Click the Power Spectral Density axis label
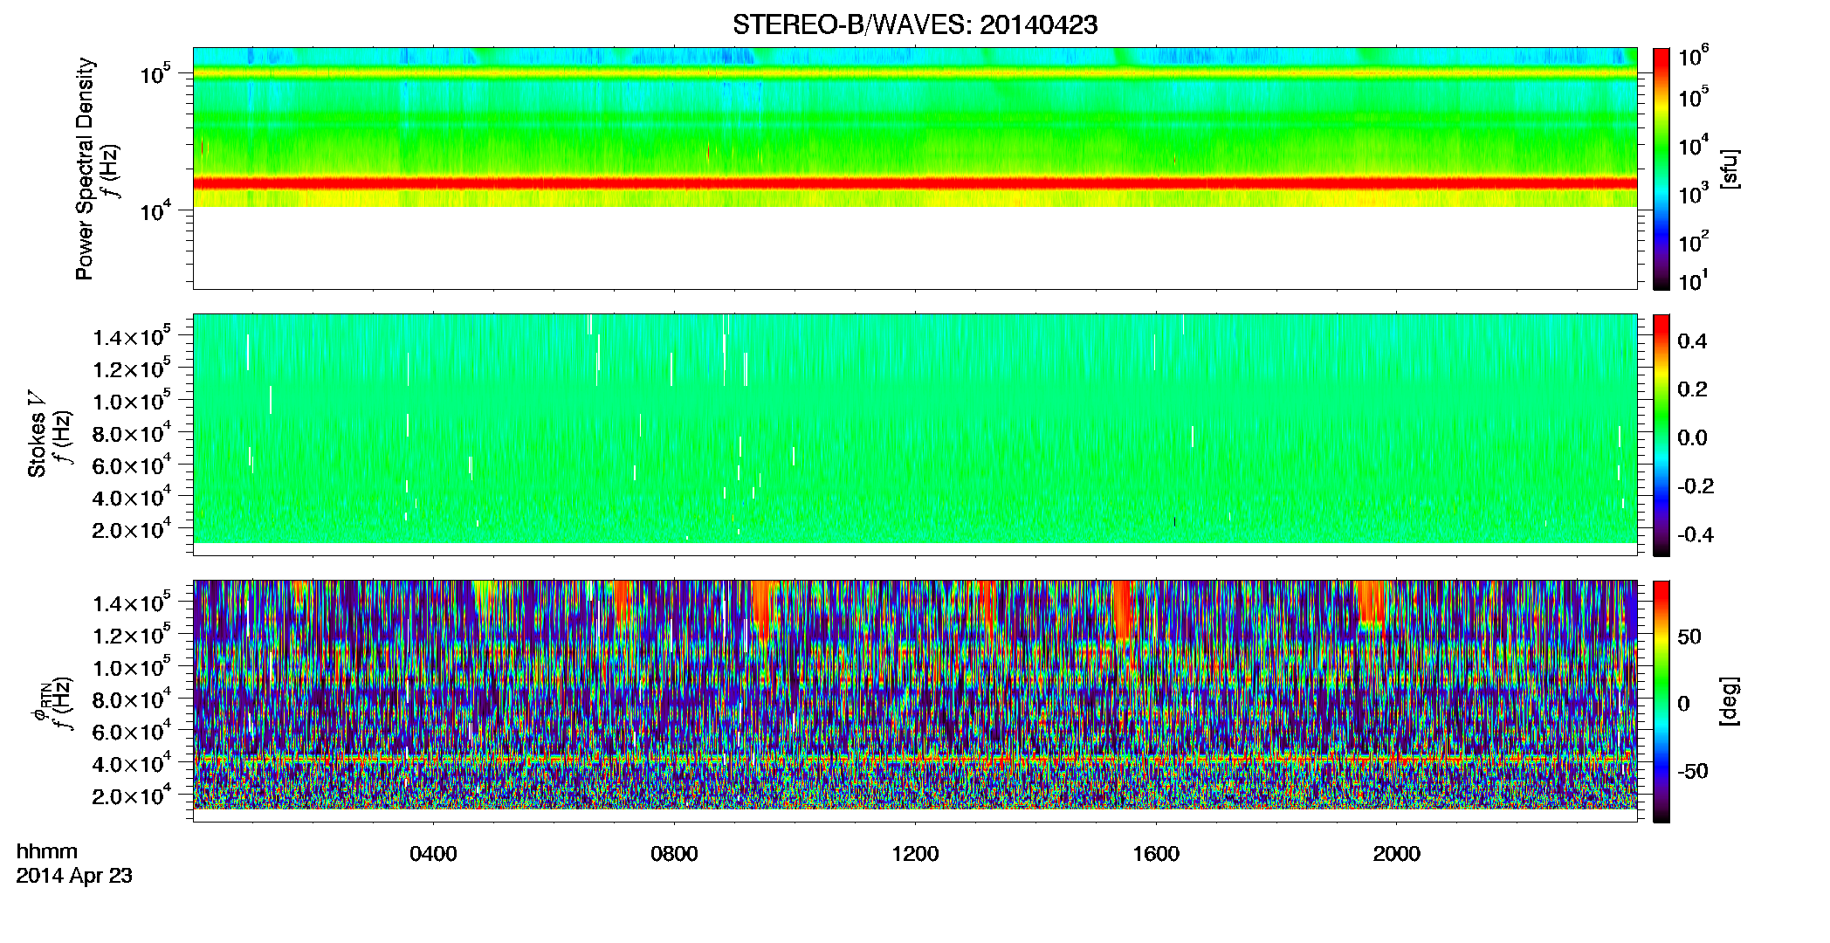 (x=85, y=169)
